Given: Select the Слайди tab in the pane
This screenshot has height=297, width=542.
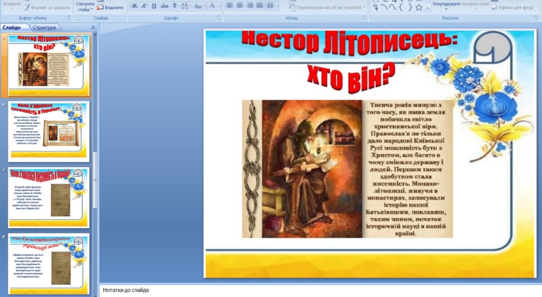Looking at the screenshot, I should pyautogui.click(x=13, y=27).
